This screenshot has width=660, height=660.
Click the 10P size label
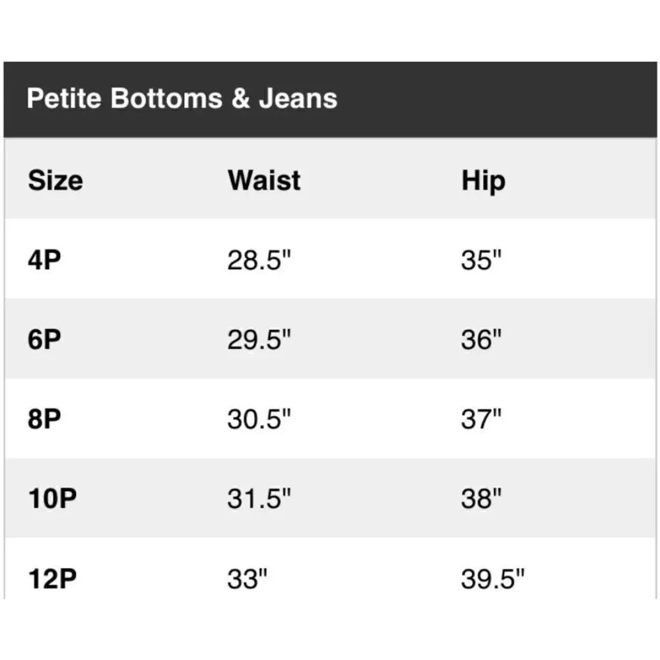[x=52, y=499]
